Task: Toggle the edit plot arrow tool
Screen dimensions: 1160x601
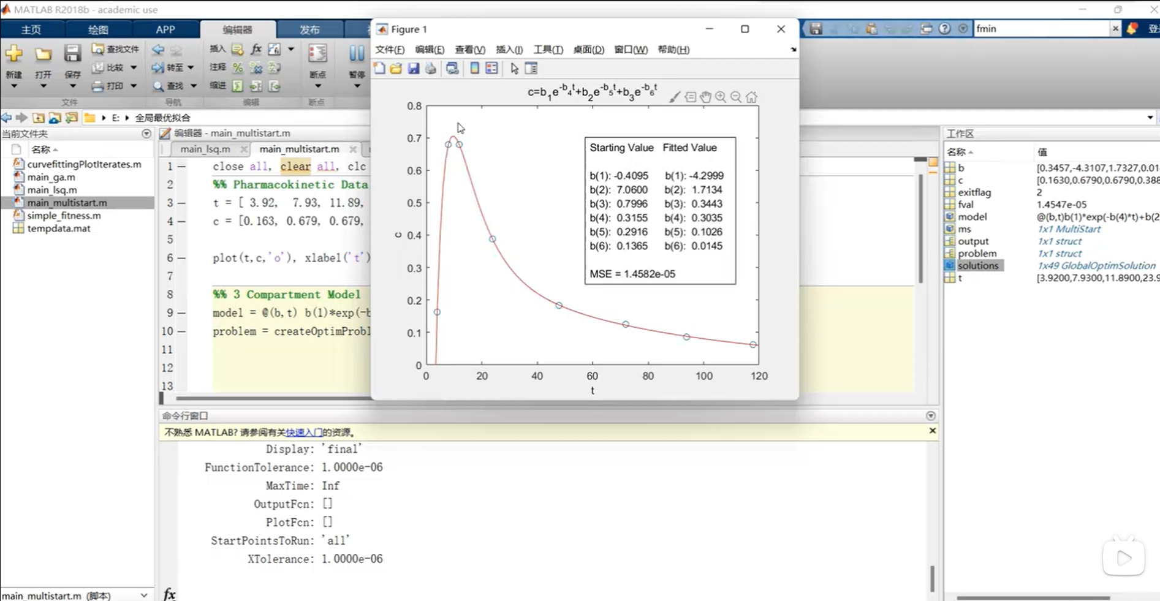Action: coord(514,69)
